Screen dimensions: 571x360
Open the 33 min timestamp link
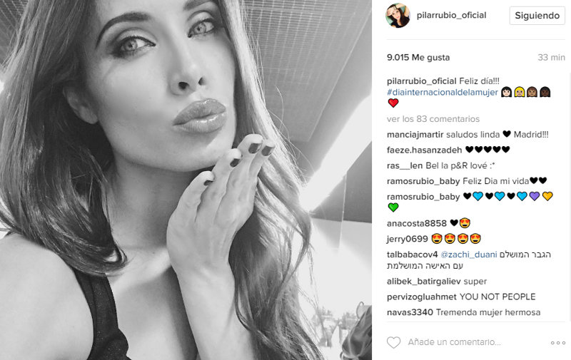[551, 58]
